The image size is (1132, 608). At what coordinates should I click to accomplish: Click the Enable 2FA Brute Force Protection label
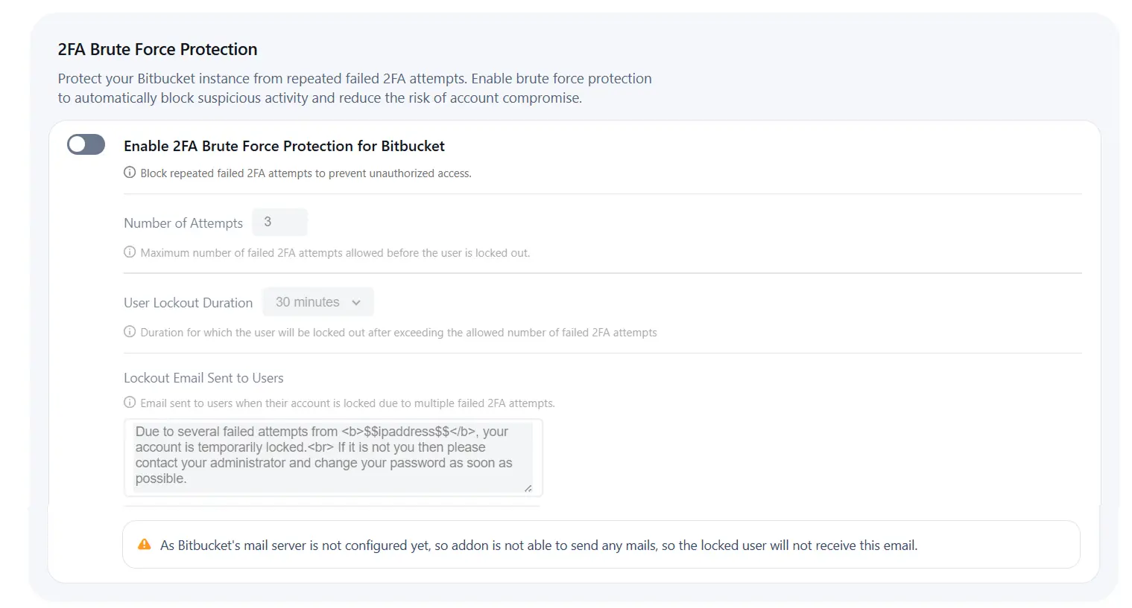click(284, 145)
